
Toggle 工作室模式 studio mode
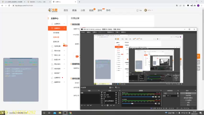click(188, 100)
